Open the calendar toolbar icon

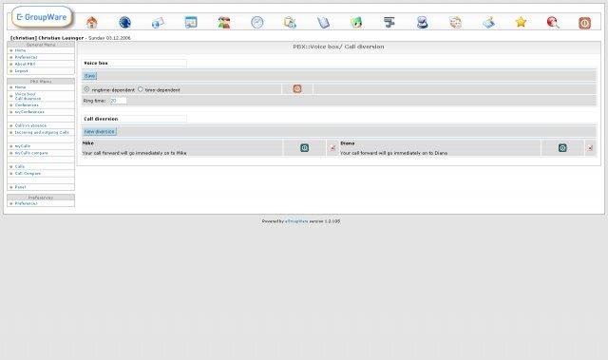tap(191, 23)
